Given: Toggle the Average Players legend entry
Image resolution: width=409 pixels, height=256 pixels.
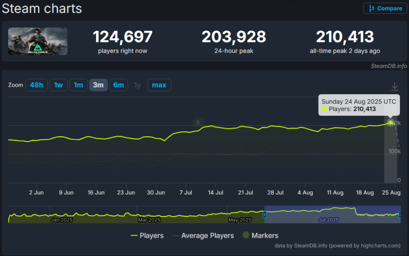Looking at the screenshot, I should 203,236.
